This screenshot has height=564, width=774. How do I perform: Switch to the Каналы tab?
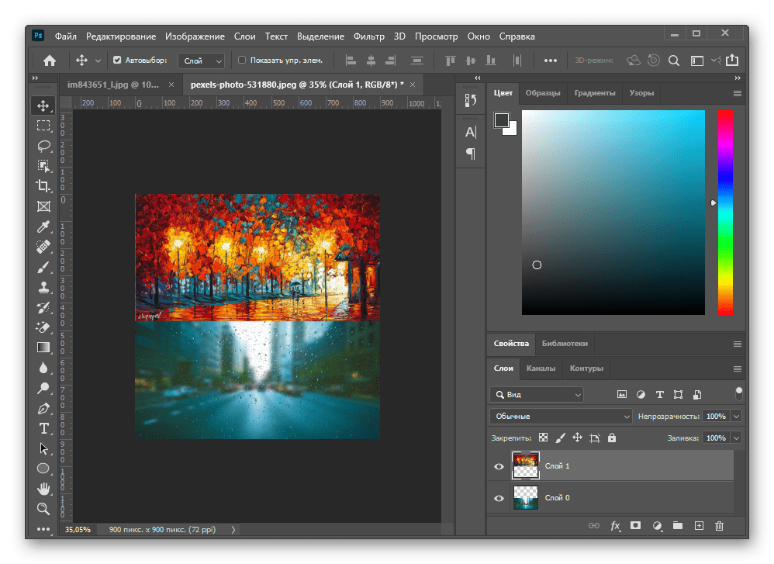(541, 369)
